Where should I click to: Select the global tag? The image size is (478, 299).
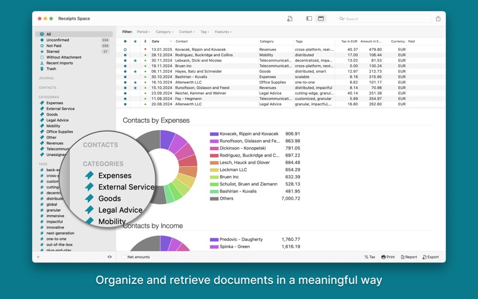click(x=51, y=205)
